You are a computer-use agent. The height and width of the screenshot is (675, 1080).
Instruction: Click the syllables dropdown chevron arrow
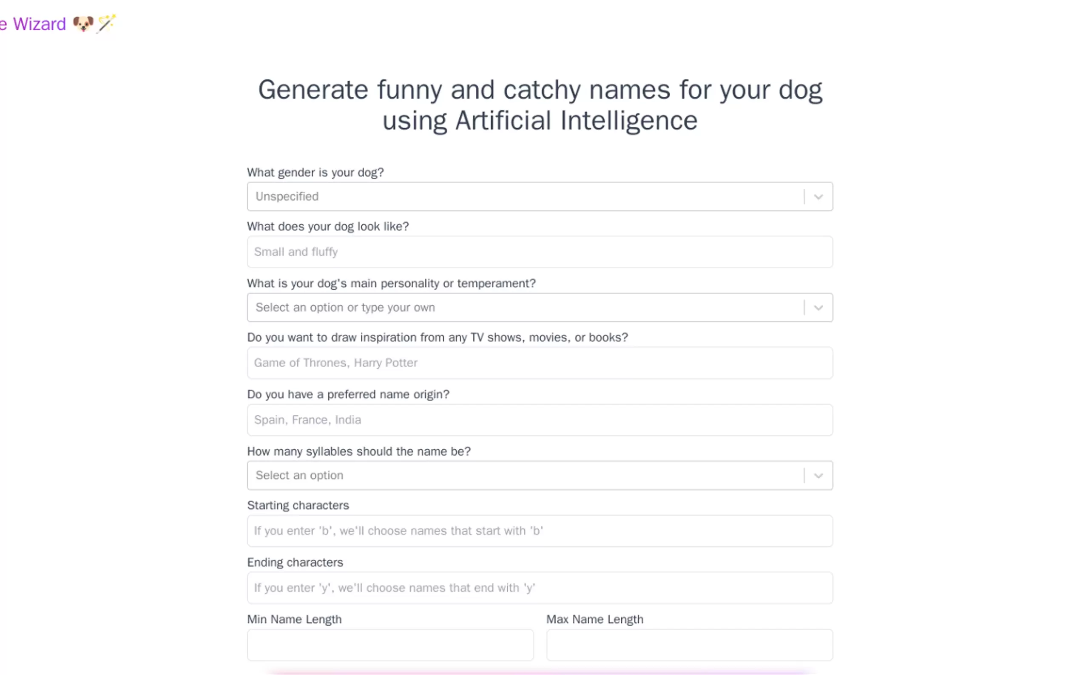pyautogui.click(x=818, y=476)
